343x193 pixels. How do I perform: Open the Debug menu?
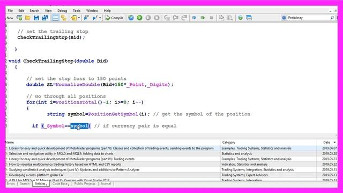click(62, 11)
